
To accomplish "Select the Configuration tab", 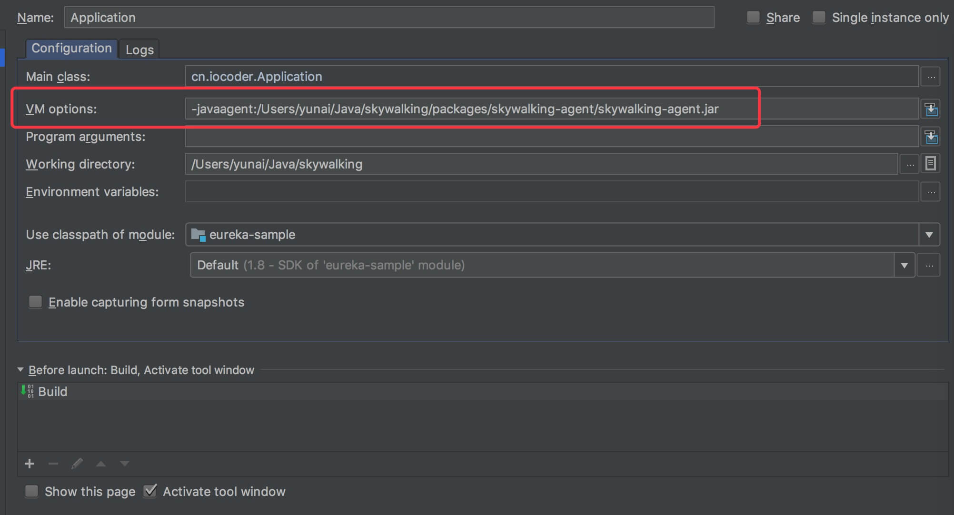I will [x=71, y=49].
